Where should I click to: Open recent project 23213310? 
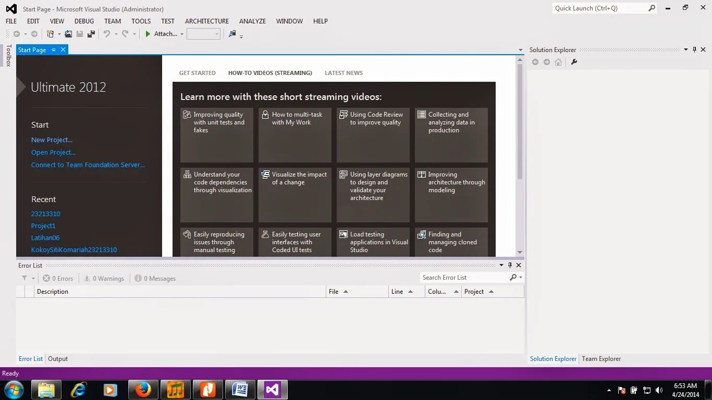click(45, 214)
